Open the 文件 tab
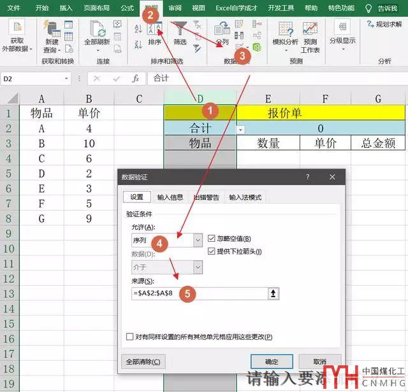408x392 pixels. click(x=14, y=8)
